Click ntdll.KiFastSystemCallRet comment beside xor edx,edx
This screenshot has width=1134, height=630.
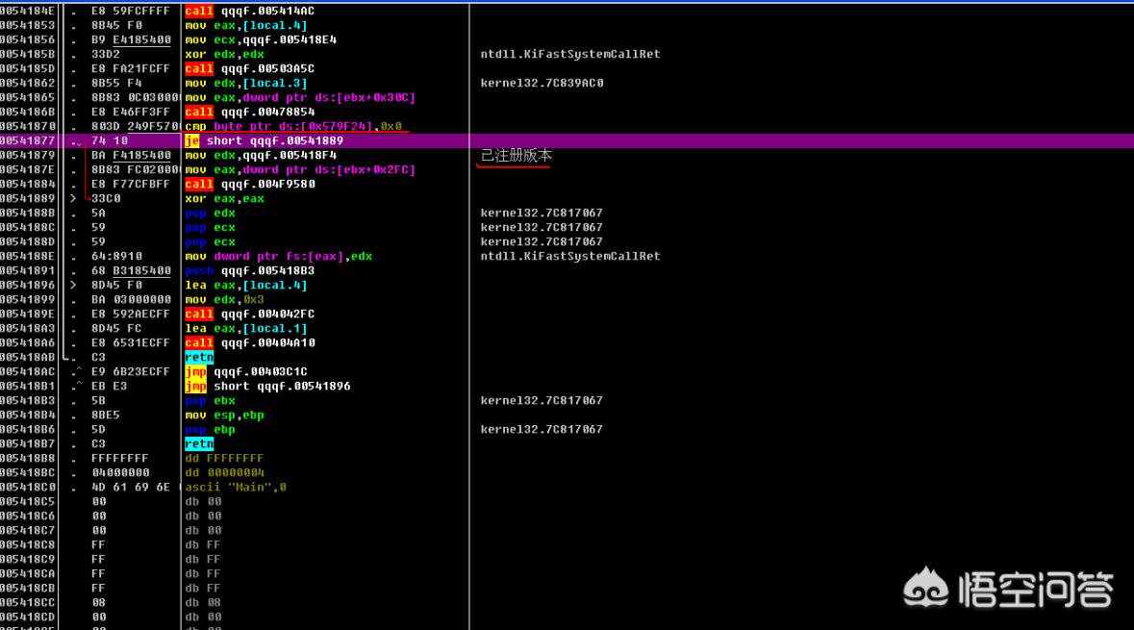(570, 54)
